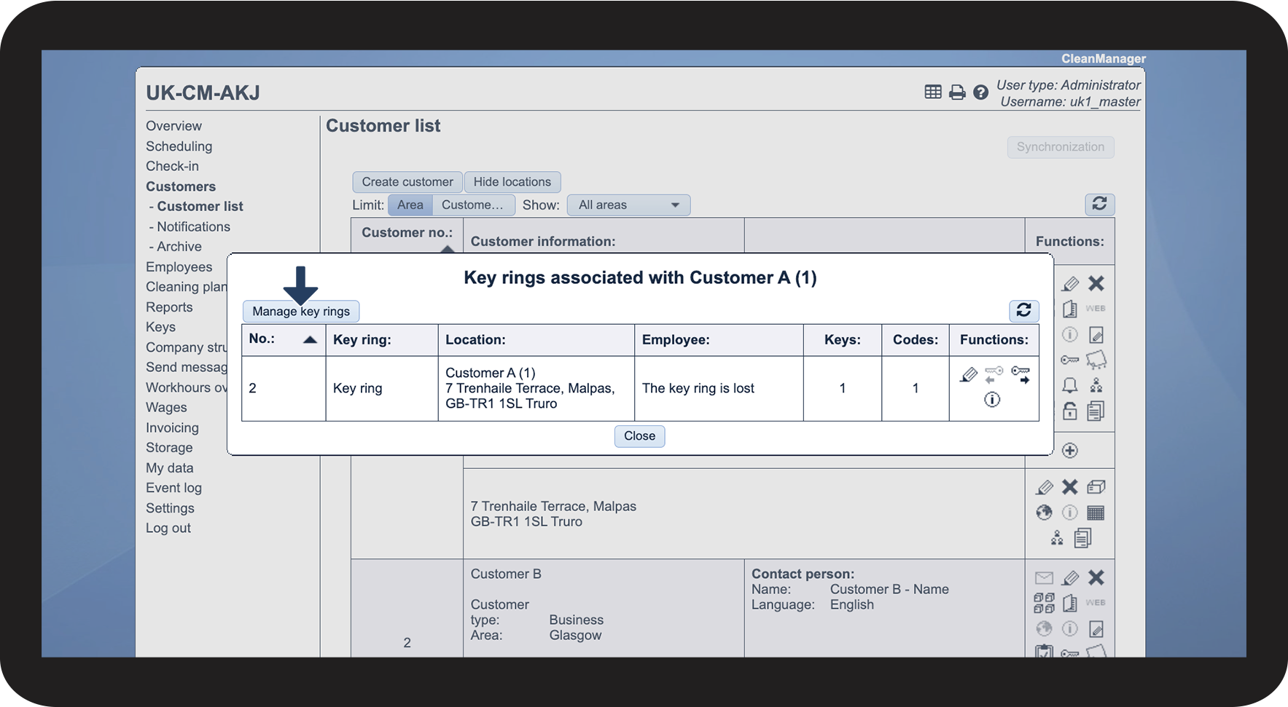1288x707 pixels.
Task: Hand out key ring using right-arrow key icon
Action: click(1020, 375)
